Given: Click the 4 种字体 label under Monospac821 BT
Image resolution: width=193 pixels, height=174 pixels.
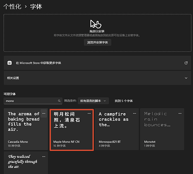Looking at the screenshot, I should (105, 146).
